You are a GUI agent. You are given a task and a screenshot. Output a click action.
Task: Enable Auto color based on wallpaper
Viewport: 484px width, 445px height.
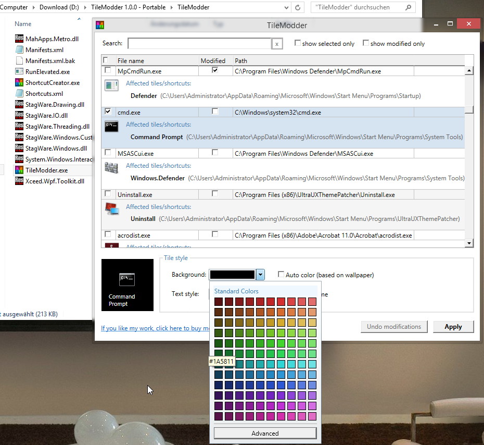click(x=281, y=274)
